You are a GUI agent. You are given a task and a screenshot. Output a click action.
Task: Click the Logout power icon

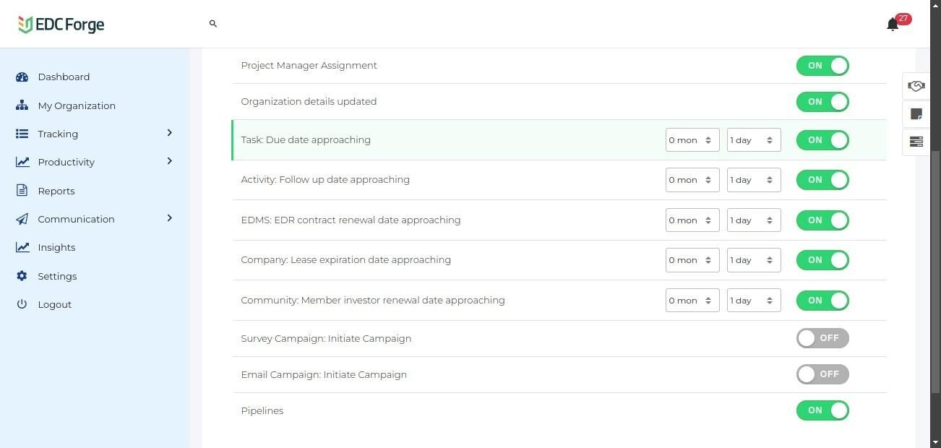[22, 304]
